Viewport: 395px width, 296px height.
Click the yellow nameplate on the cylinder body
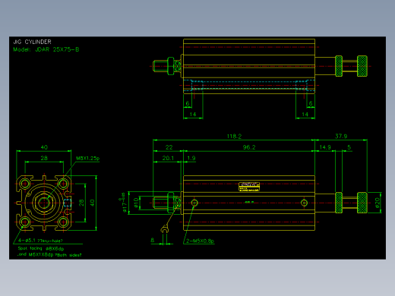(x=249, y=187)
